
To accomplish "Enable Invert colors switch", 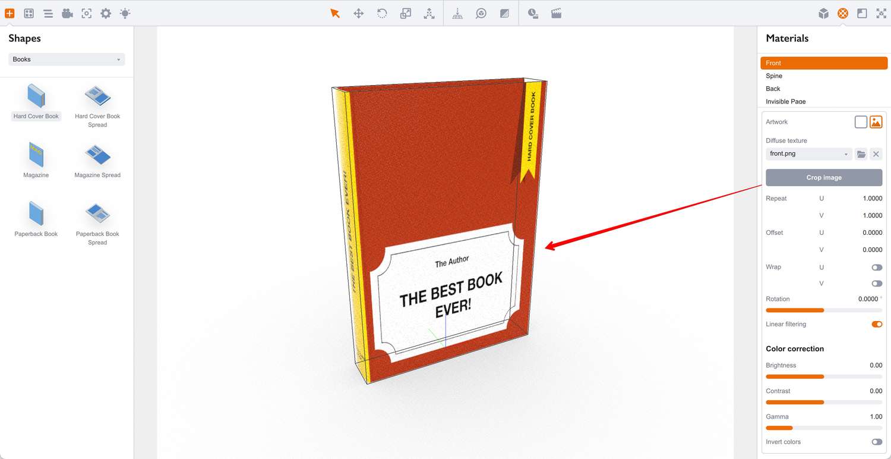I will (877, 442).
